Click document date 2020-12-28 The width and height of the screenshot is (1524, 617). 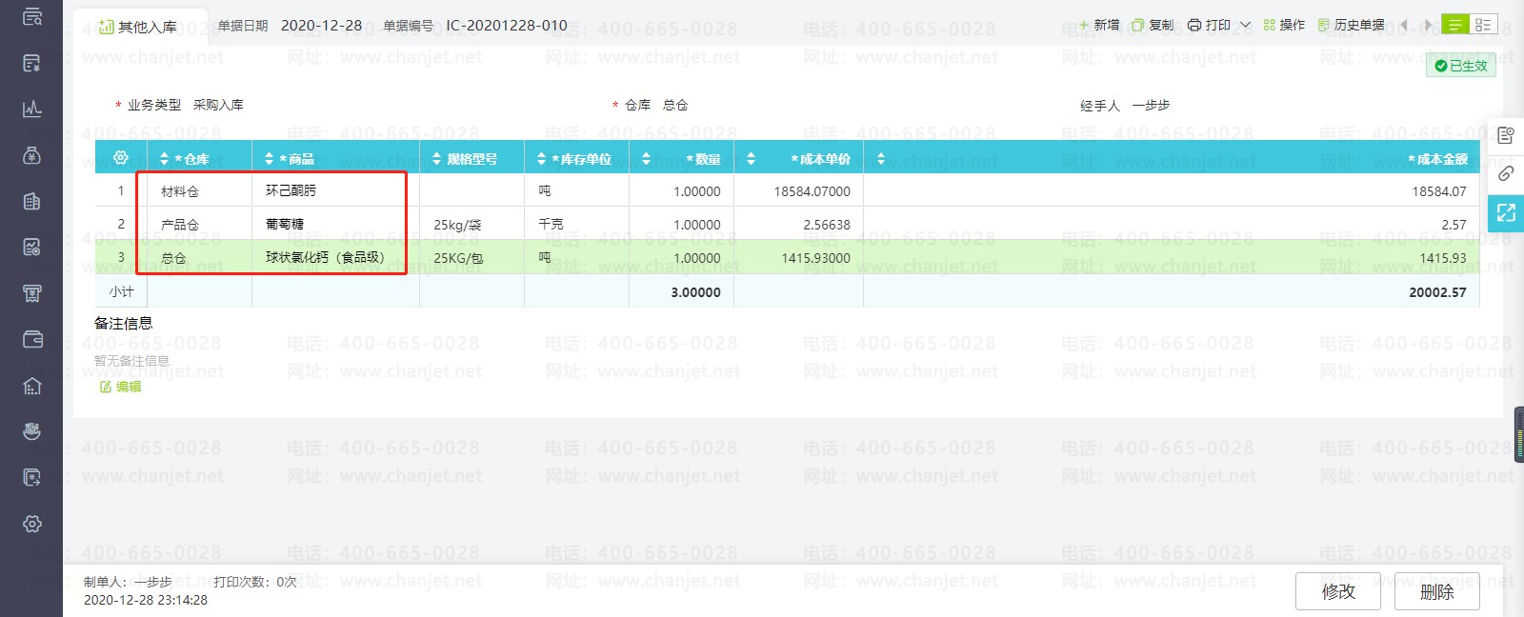[321, 26]
